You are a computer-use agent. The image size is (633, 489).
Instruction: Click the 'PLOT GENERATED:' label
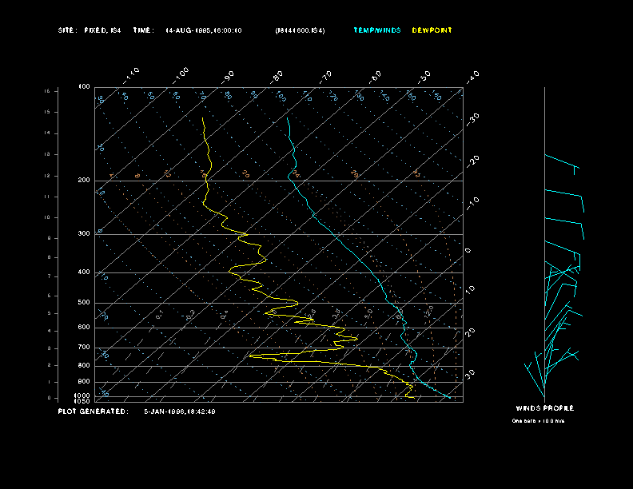94,411
